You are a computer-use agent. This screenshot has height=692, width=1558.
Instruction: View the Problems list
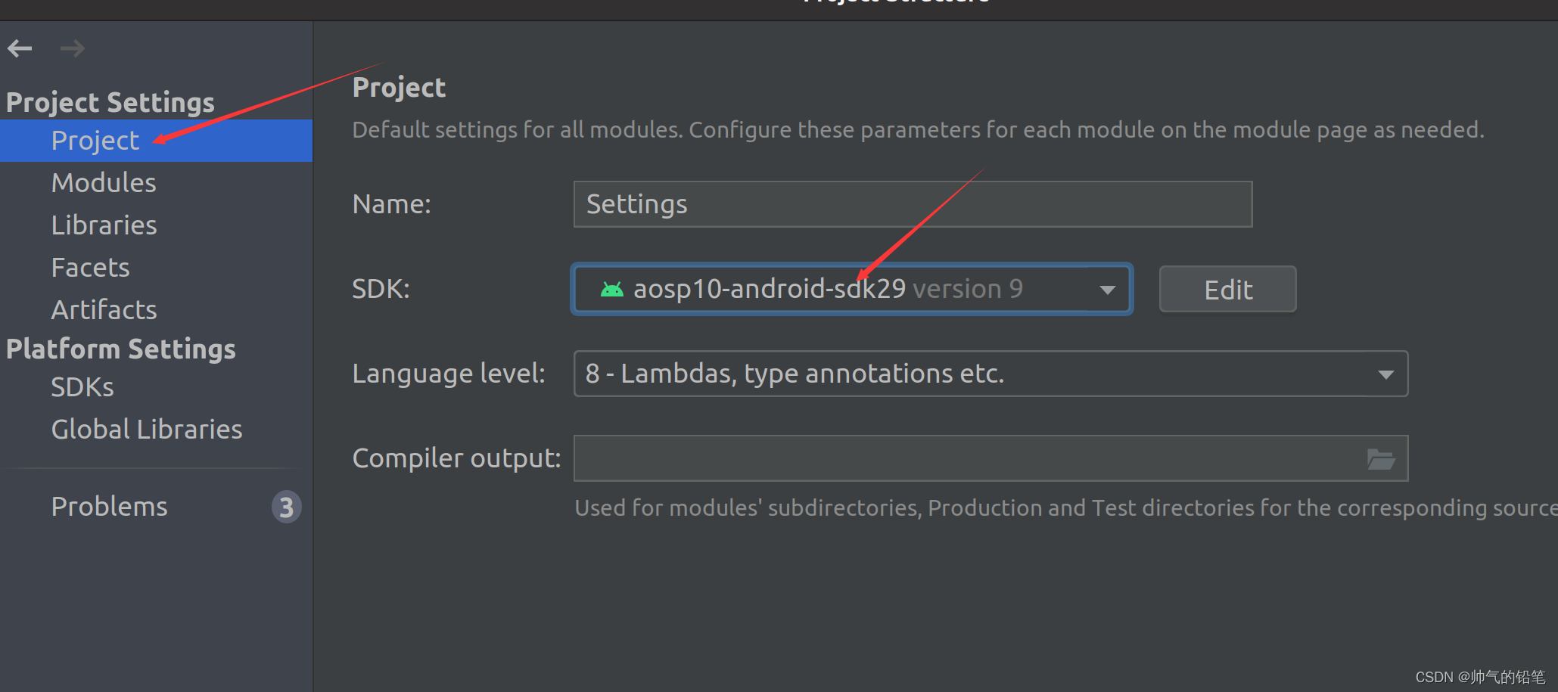click(x=109, y=506)
